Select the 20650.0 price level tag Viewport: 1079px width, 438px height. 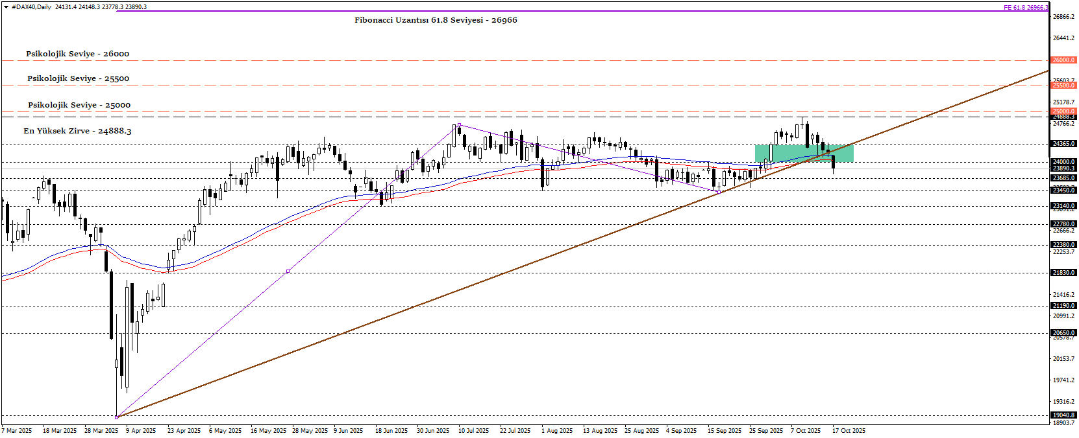[x=1063, y=333]
